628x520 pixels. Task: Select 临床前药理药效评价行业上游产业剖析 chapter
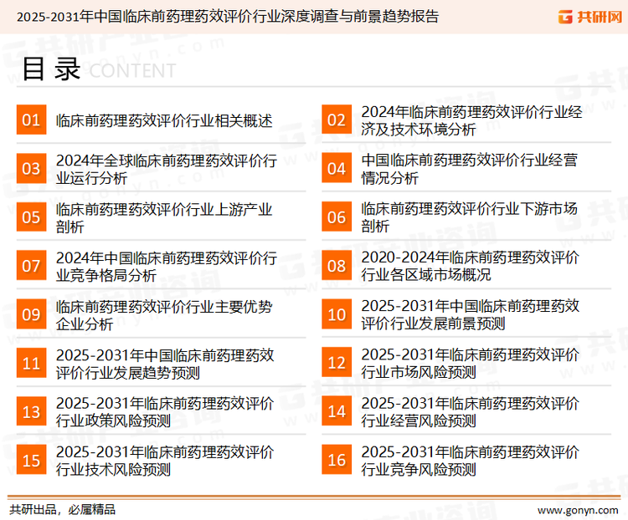(164, 217)
